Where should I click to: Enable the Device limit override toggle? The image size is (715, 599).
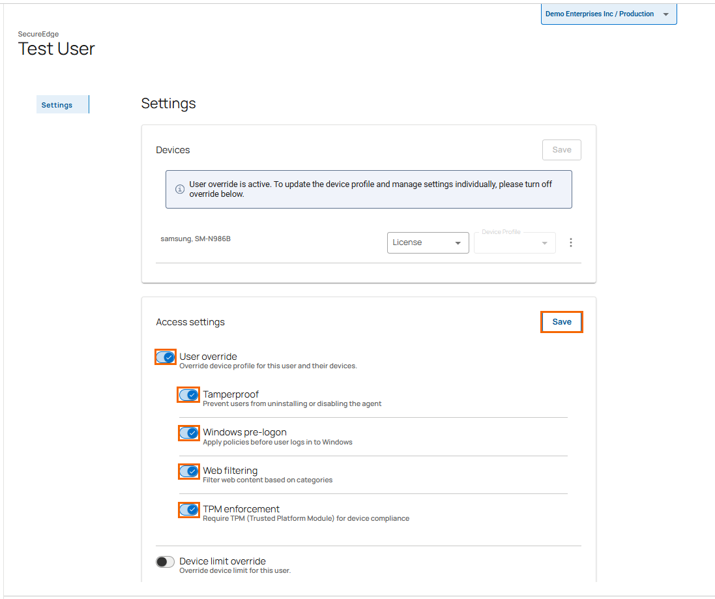(166, 562)
